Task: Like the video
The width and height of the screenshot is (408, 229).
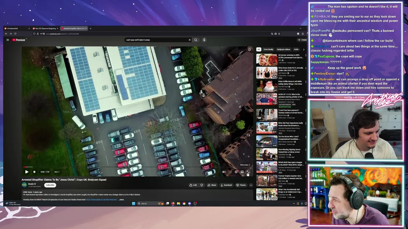Action: (193, 185)
